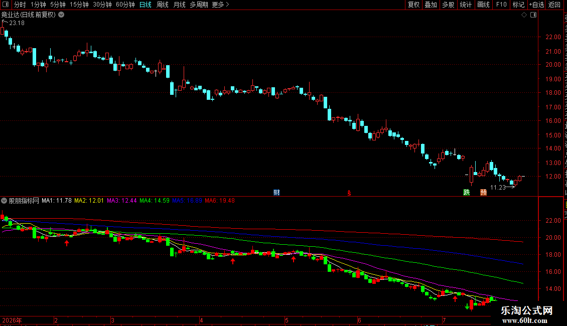The width and height of the screenshot is (567, 326).
Task: Switch to 5分钟 period
Action: click(x=58, y=5)
